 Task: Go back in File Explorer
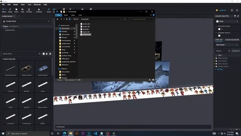pyautogui.click(x=58, y=19)
